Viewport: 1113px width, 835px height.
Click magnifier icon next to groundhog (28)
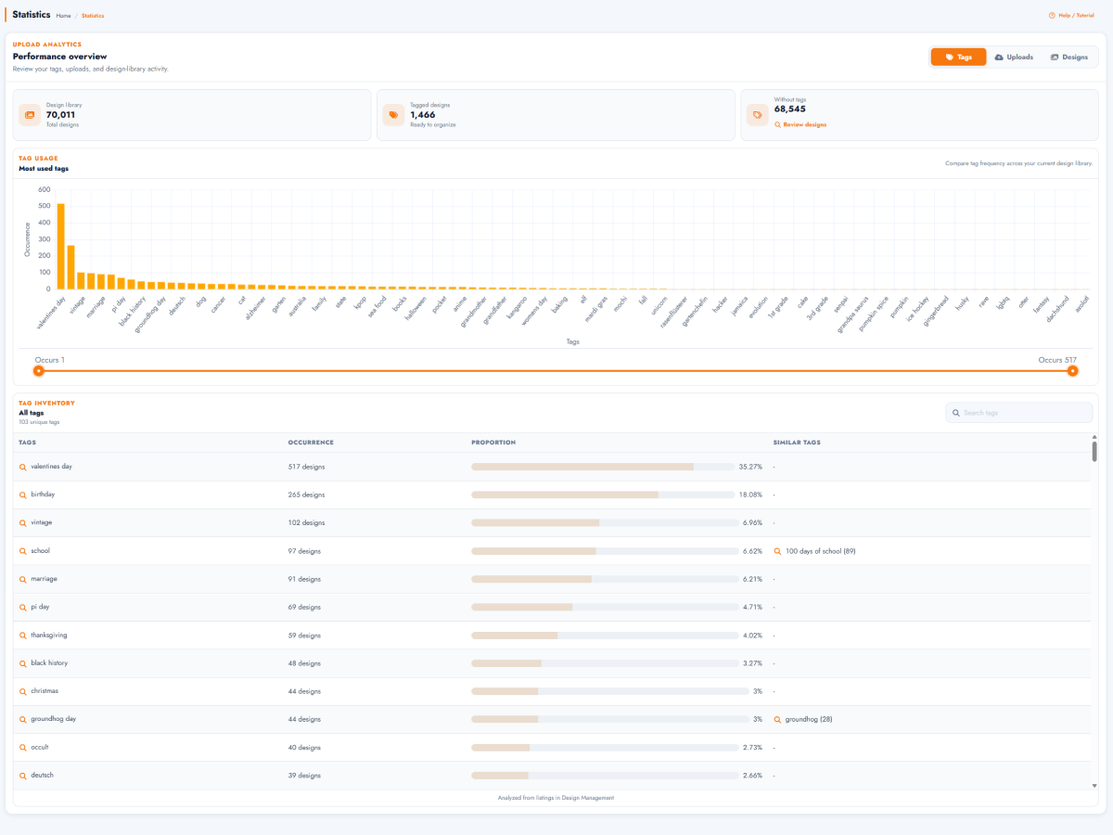click(x=777, y=719)
